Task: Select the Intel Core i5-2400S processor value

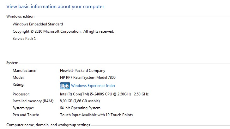Action: (104, 94)
